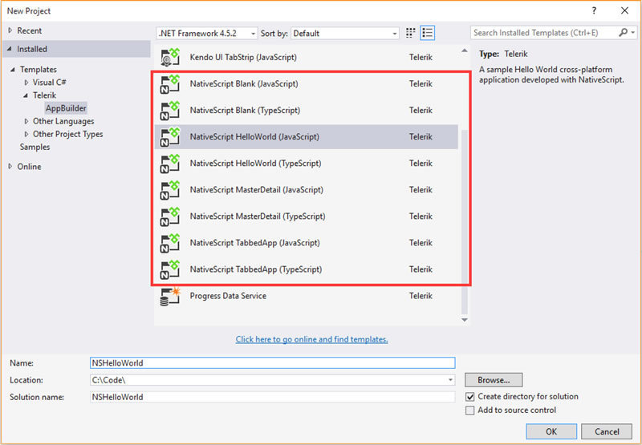Click the template list scroll down arrow
This screenshot has height=445, width=642.
465,320
